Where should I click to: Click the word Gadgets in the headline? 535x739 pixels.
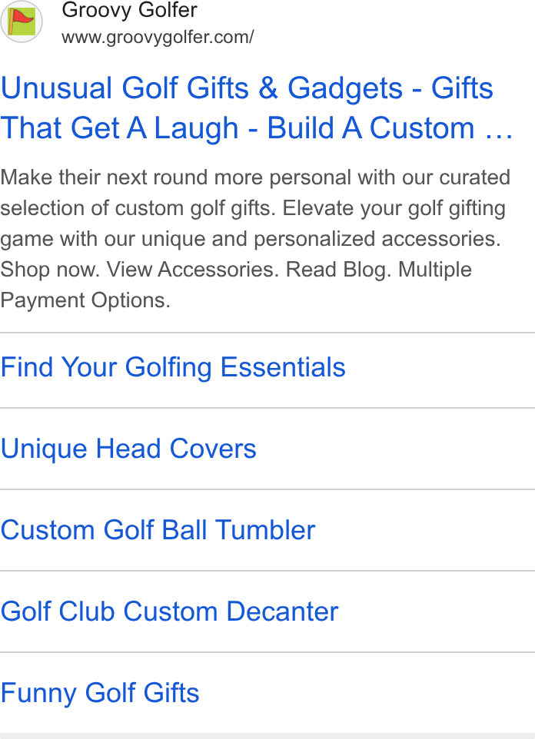click(345, 88)
